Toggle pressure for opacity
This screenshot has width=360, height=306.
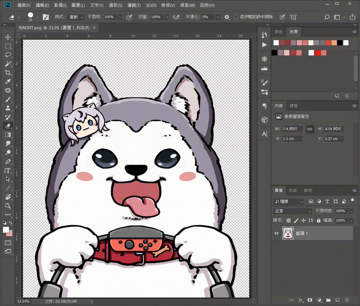(129, 17)
